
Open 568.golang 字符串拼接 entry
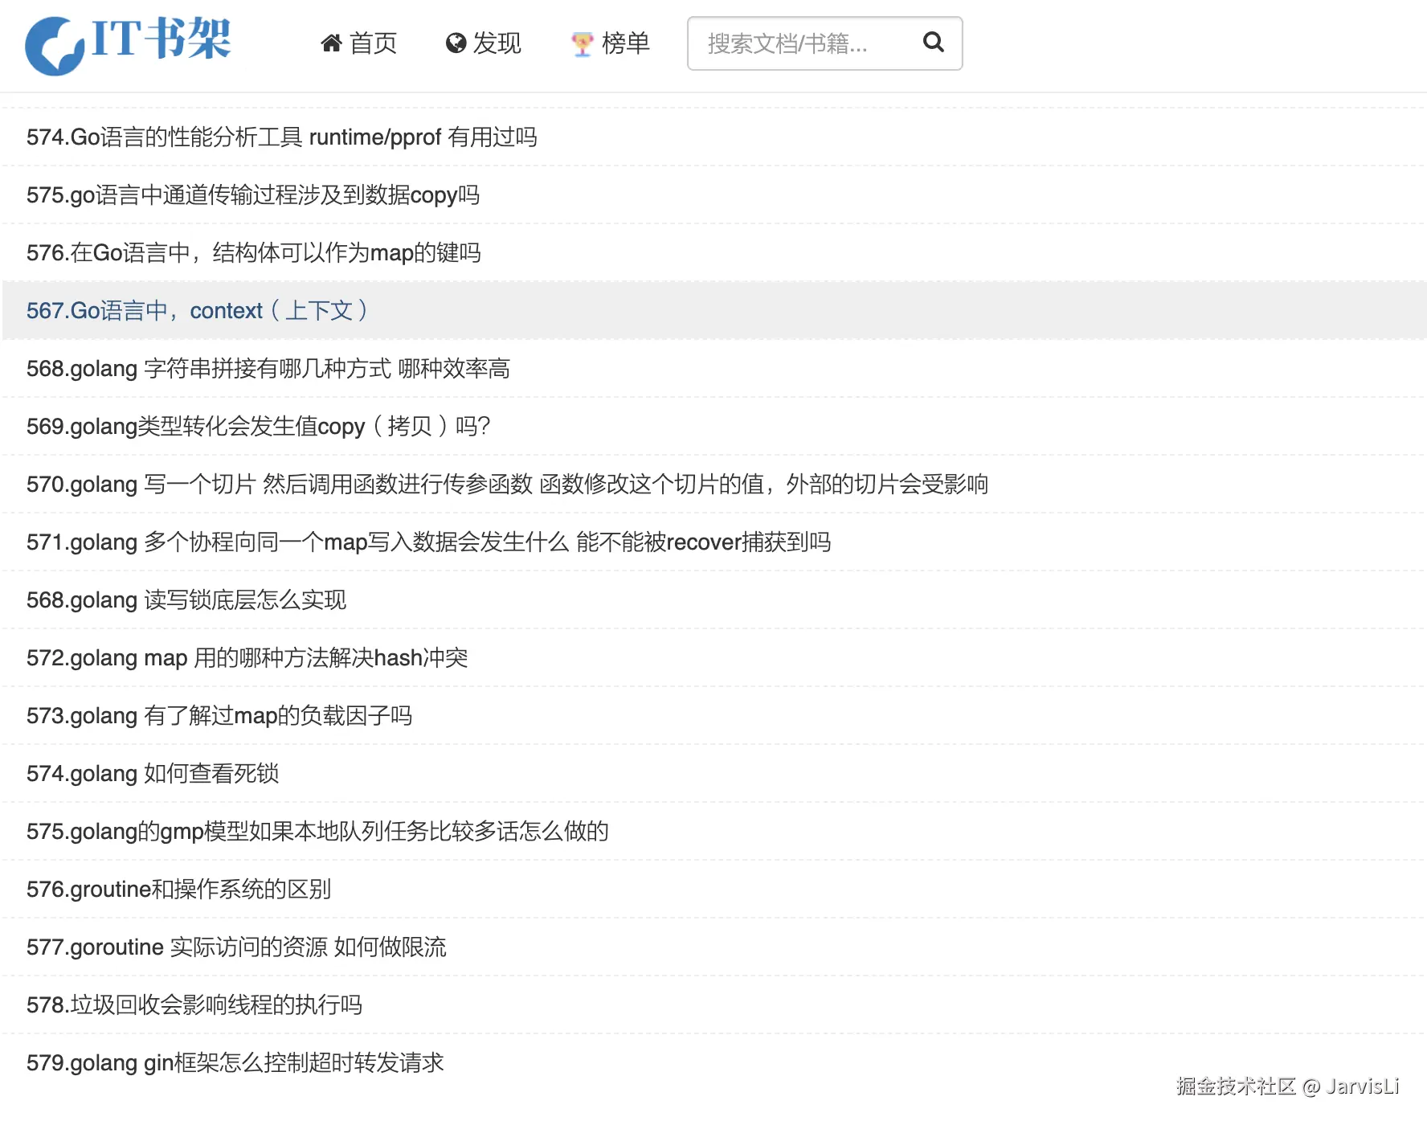268,369
